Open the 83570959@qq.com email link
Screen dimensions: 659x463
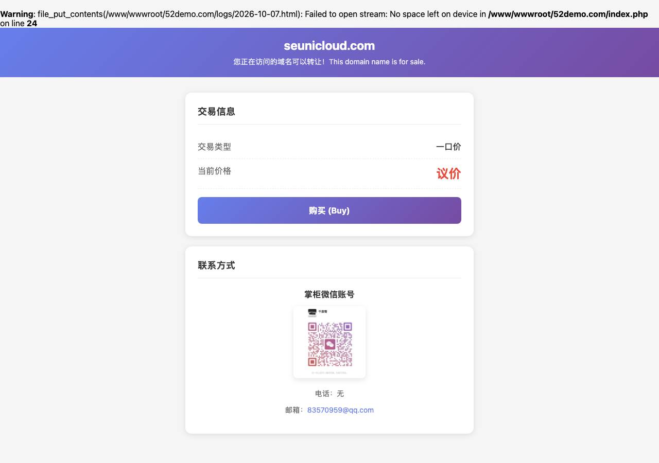340,410
